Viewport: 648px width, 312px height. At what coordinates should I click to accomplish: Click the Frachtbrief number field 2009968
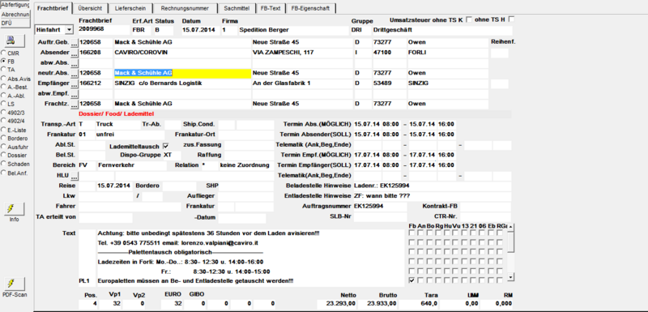[104, 30]
